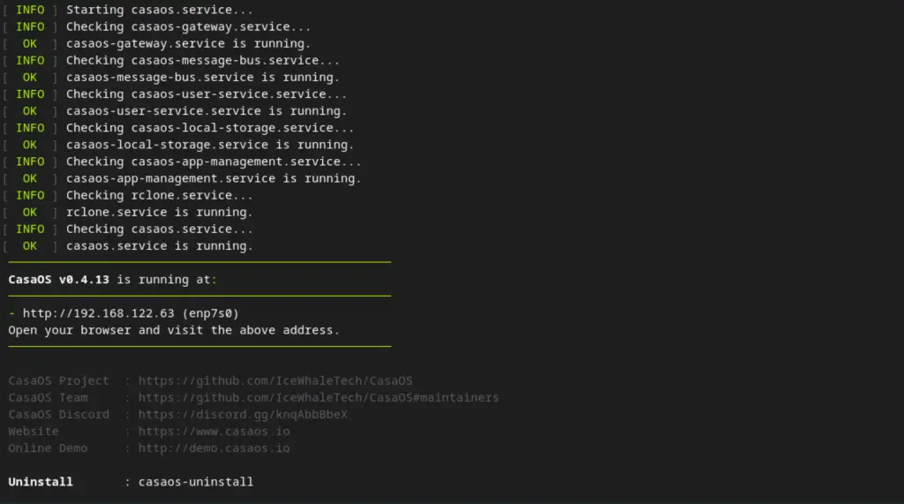Image resolution: width=904 pixels, height=504 pixels.
Task: Open the CasaOS Discord invite link
Action: pos(243,414)
